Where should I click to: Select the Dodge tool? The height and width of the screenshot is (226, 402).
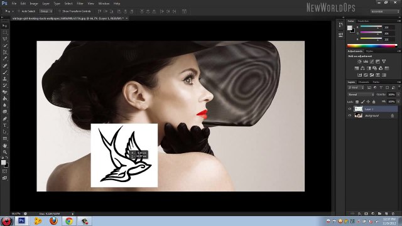coord(5,112)
